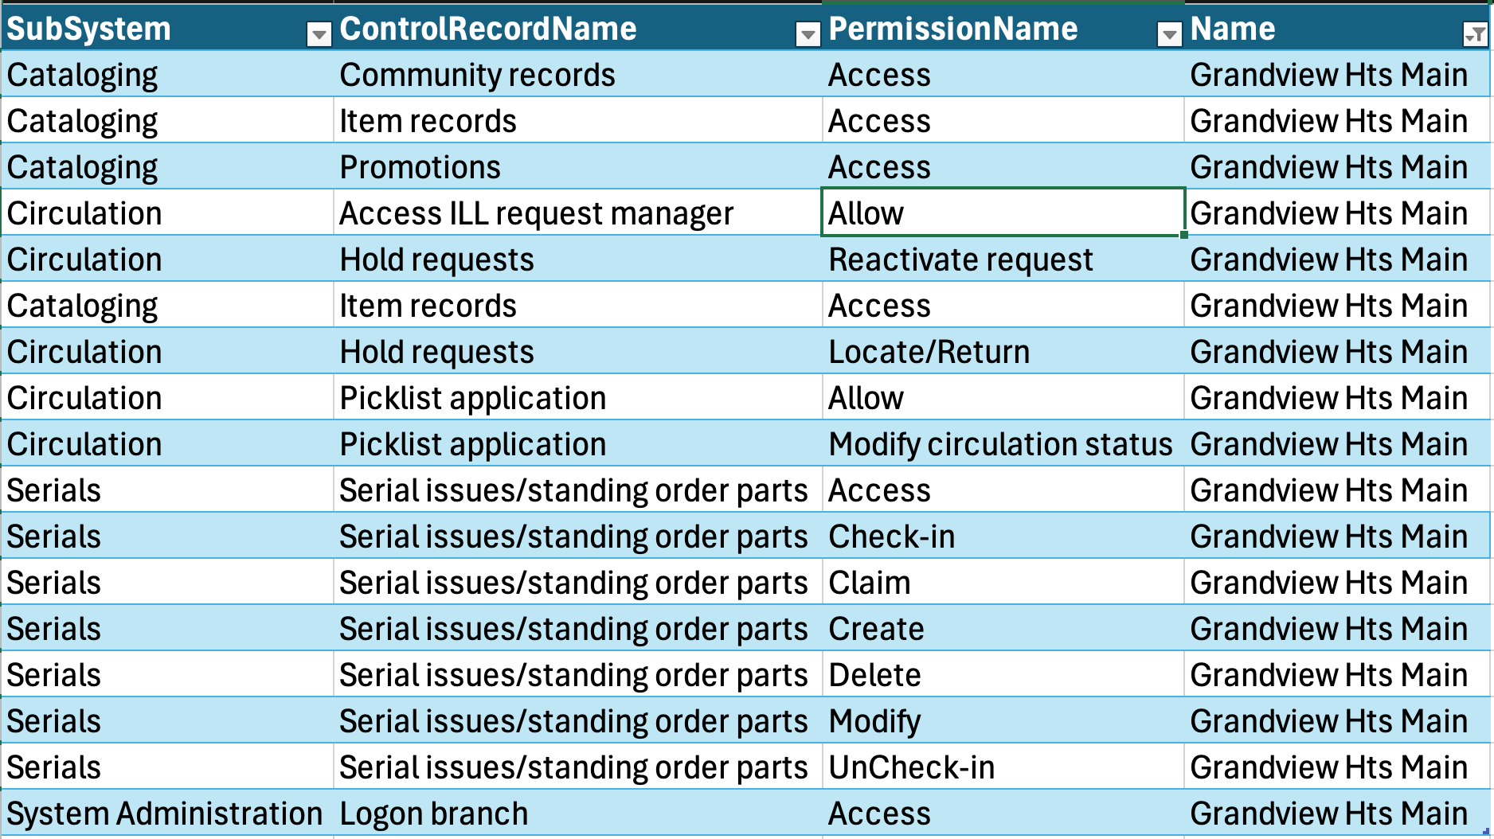Viewport: 1494px width, 839px height.
Task: Select the UnCheck-in permission cell
Action: 1003,767
